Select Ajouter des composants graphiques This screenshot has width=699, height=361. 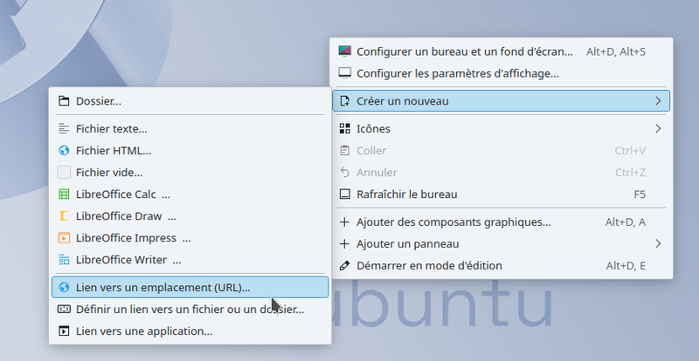[453, 222]
